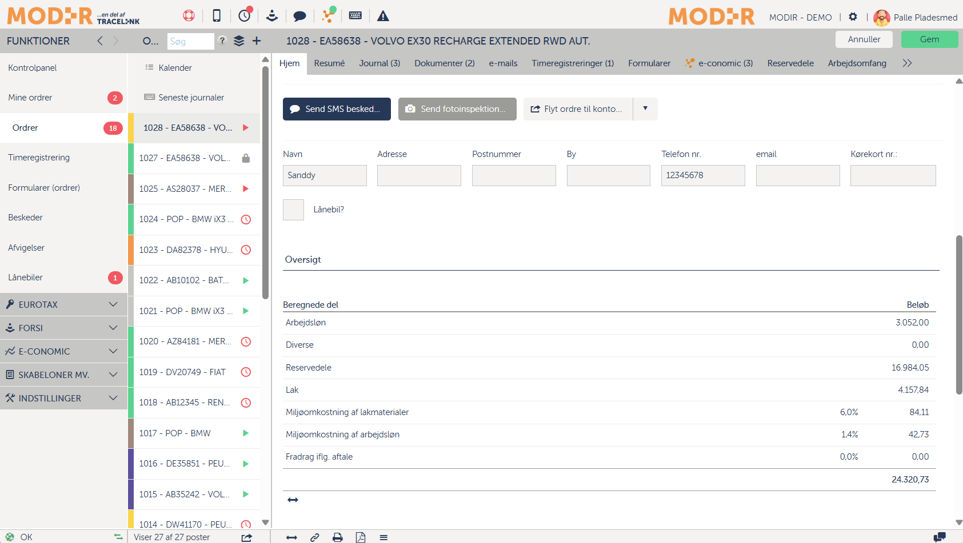Click the lifebuoy help icon
The height and width of the screenshot is (543, 963).
[189, 16]
